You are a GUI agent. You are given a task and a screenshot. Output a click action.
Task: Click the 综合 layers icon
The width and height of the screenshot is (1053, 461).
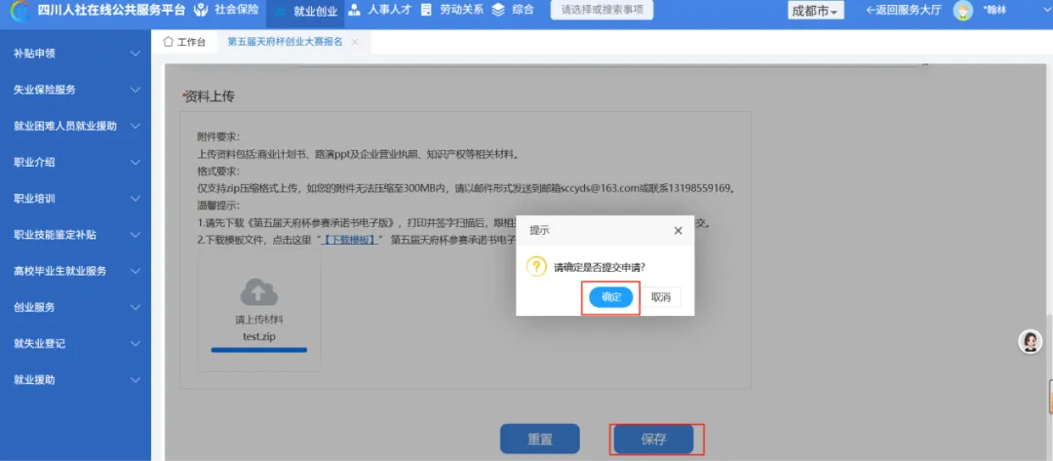(x=499, y=11)
